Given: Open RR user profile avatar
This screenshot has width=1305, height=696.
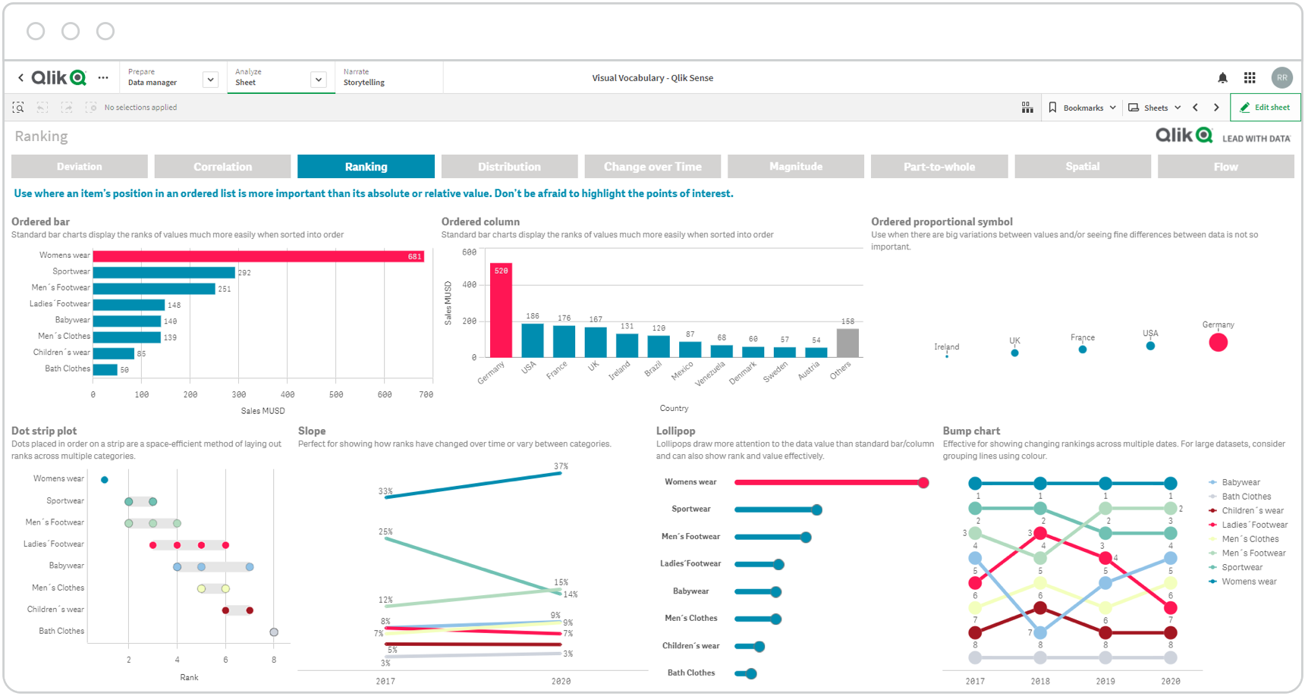Looking at the screenshot, I should (x=1281, y=78).
